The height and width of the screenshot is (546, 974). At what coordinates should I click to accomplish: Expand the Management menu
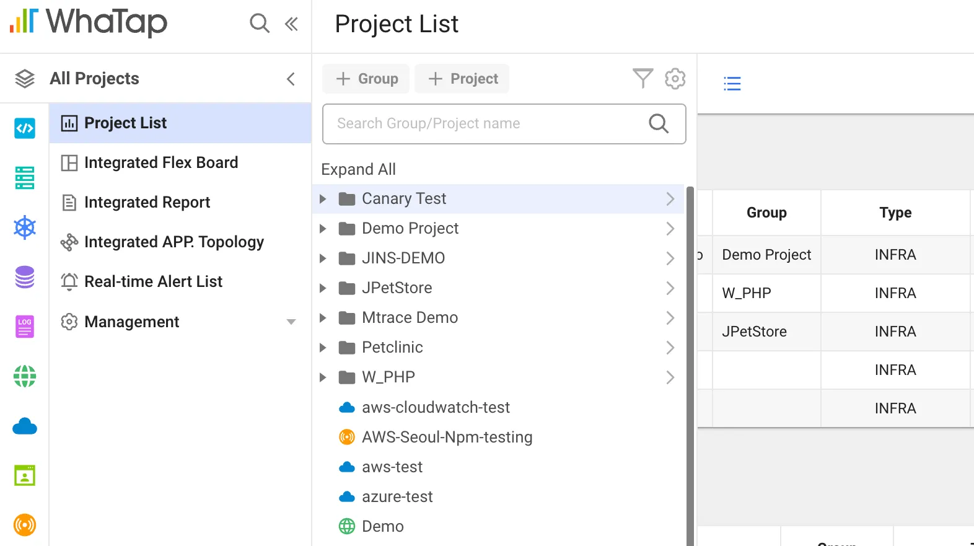coord(180,322)
